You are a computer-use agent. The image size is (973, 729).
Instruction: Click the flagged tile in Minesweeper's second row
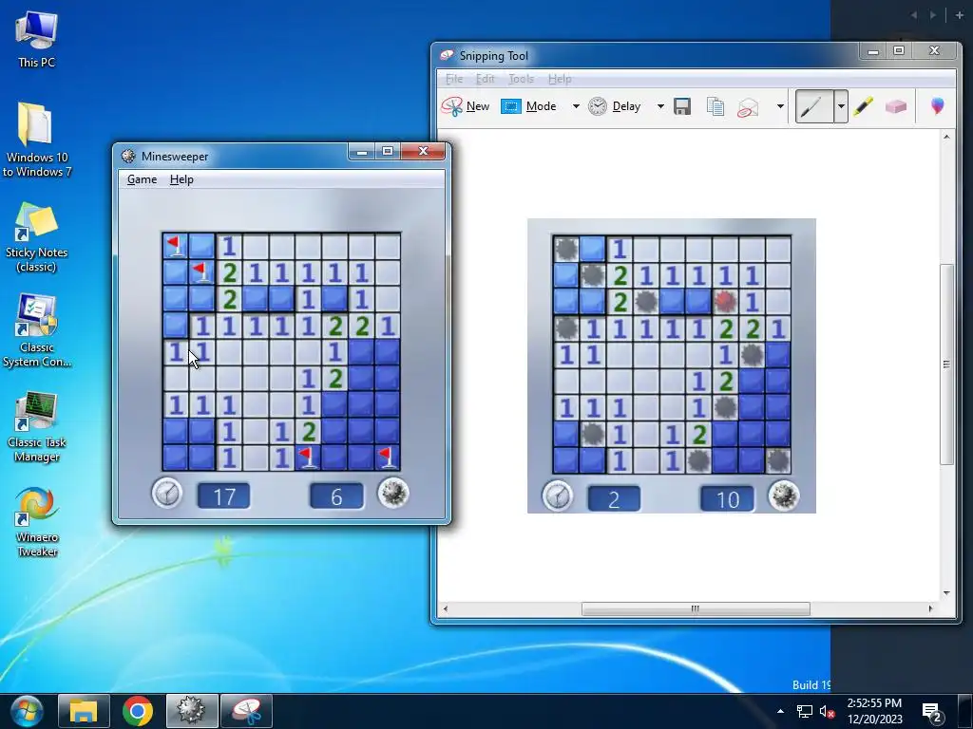(x=201, y=272)
